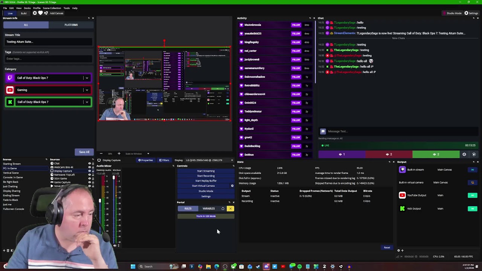Click the Twitch Built-in stream icon in Output
The height and width of the screenshot is (271, 482).
tap(403, 170)
